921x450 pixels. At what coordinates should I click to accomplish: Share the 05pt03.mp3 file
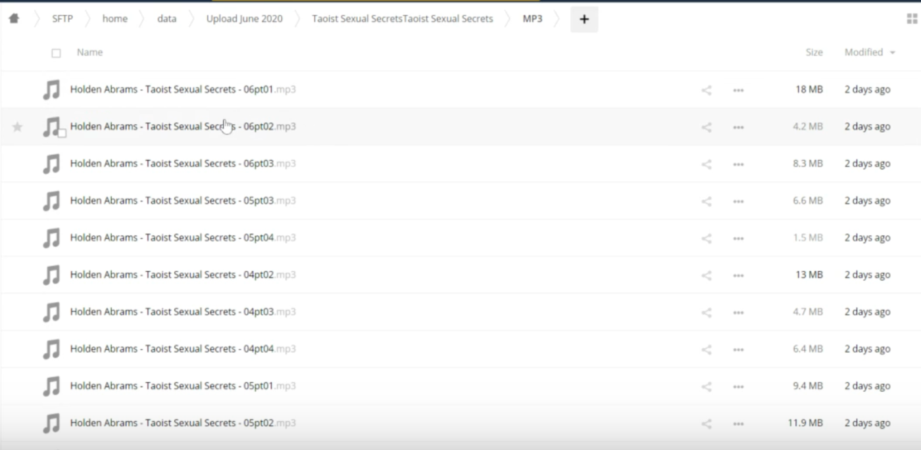click(x=707, y=201)
